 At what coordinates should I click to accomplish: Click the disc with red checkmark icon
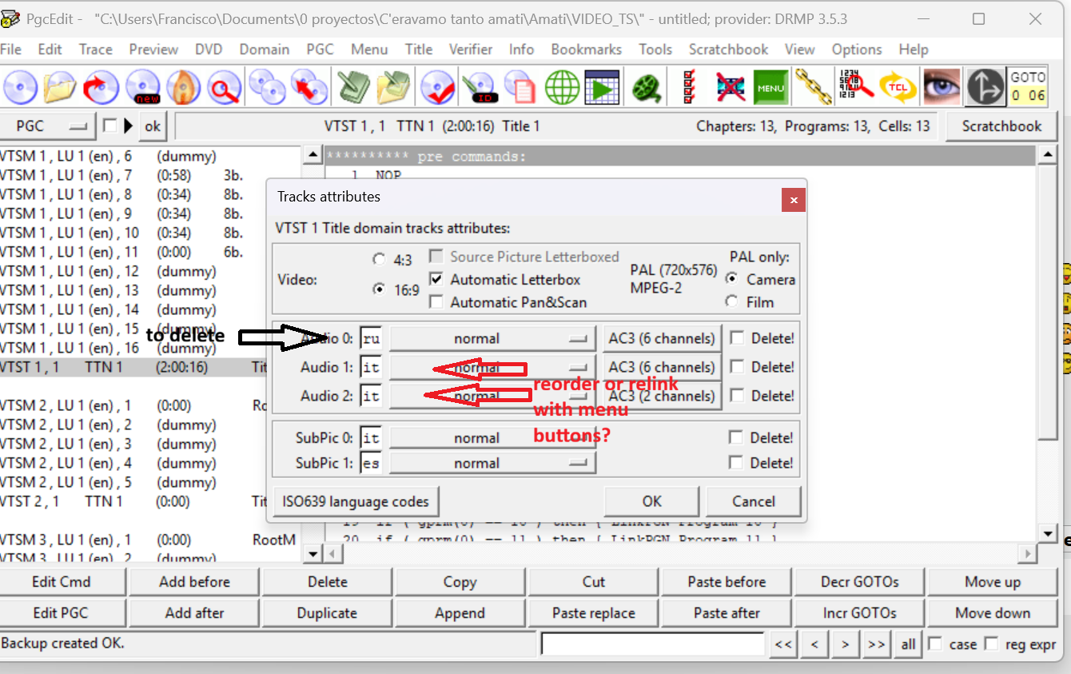pyautogui.click(x=437, y=87)
